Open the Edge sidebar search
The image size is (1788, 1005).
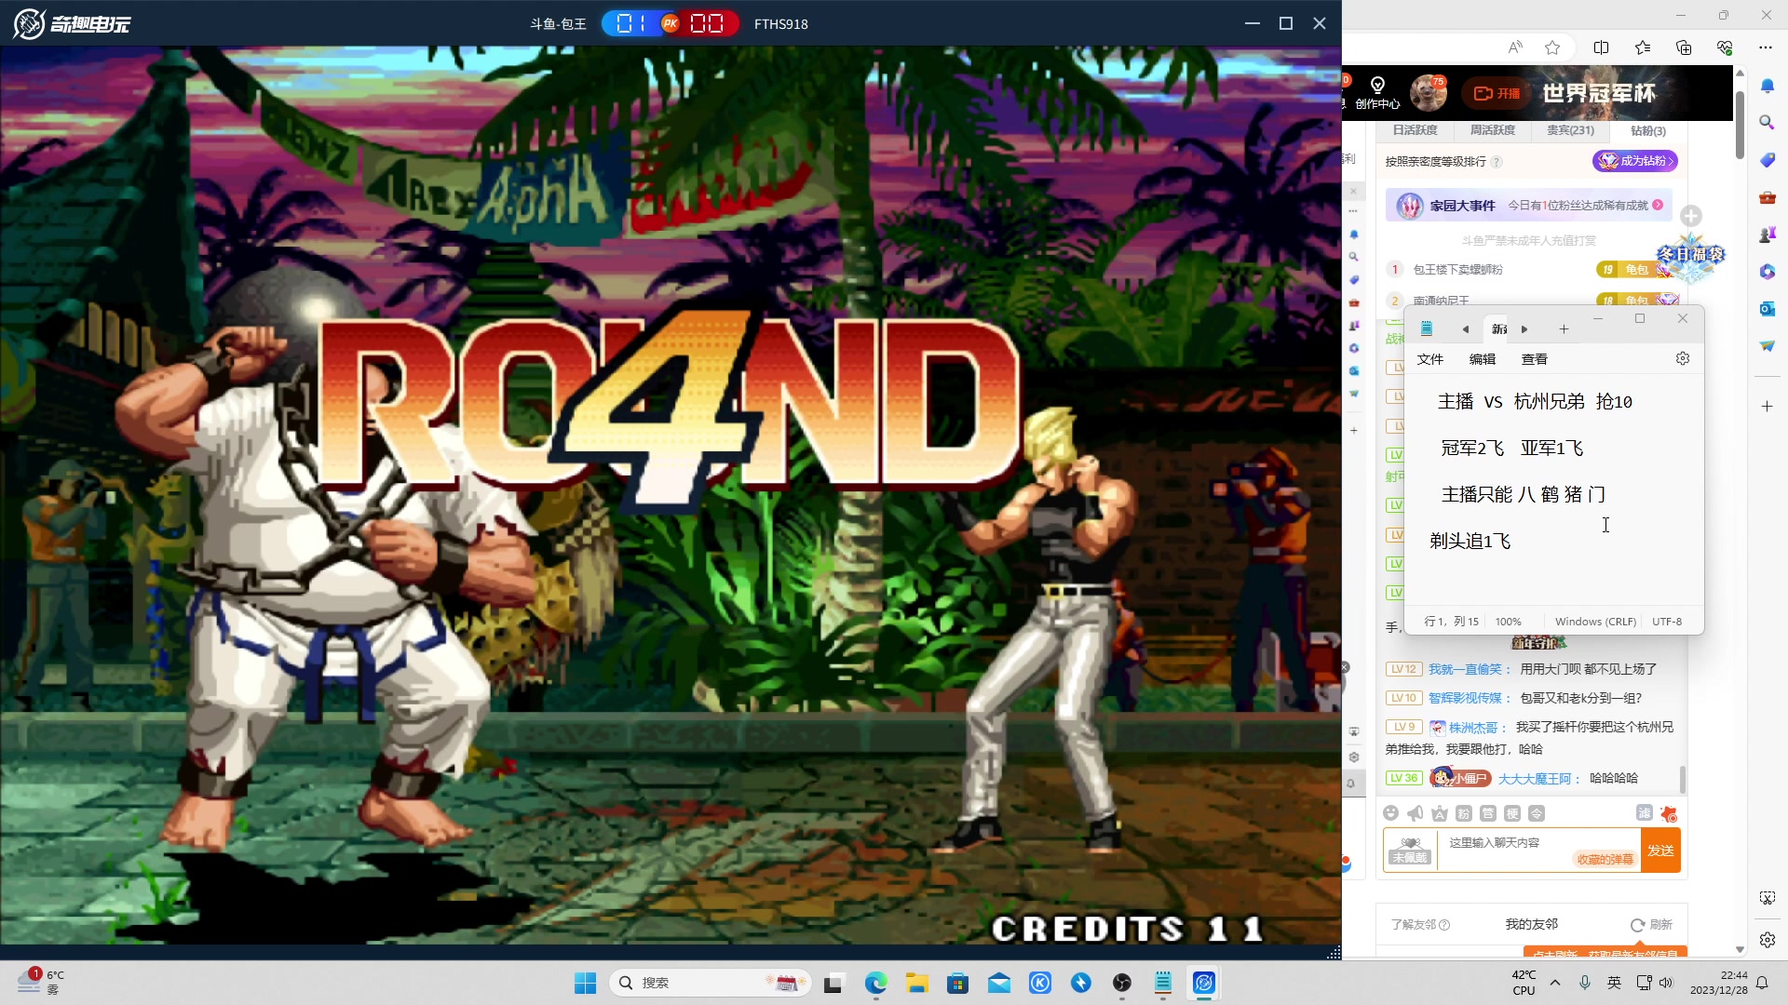point(1768,123)
